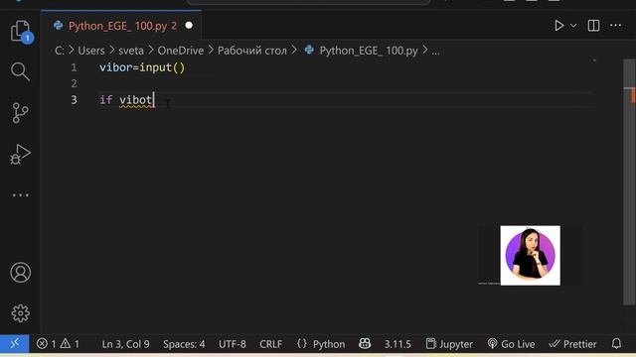Select the Users breadcrumb segment
Screen dimensions: 636x357
91,51
